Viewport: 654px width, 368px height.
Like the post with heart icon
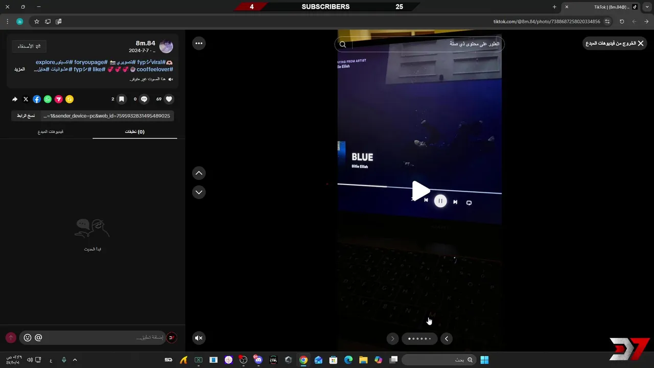pyautogui.click(x=169, y=99)
